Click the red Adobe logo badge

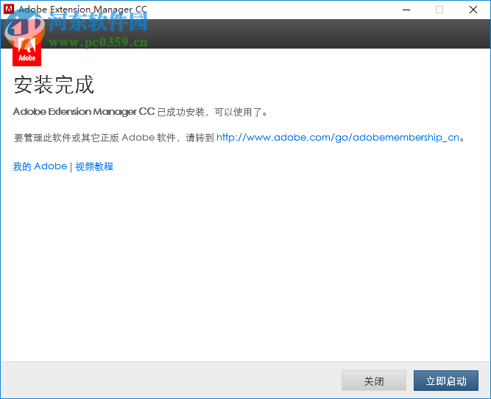point(27,50)
